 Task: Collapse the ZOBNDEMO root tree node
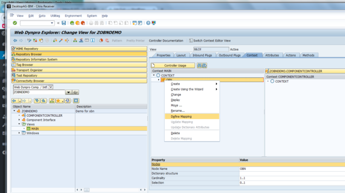click(14, 111)
